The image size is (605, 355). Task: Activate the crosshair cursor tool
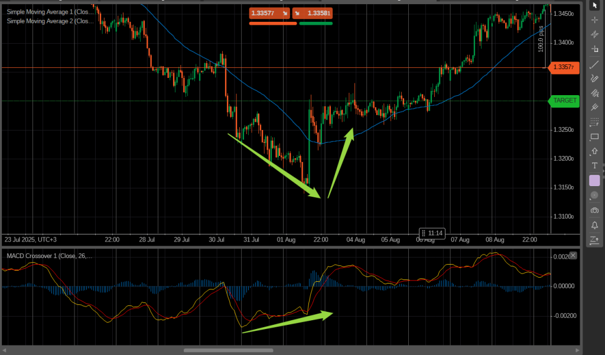point(594,19)
